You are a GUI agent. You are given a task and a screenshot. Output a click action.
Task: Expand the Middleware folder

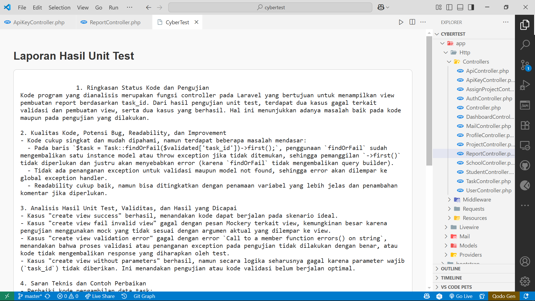(476, 200)
